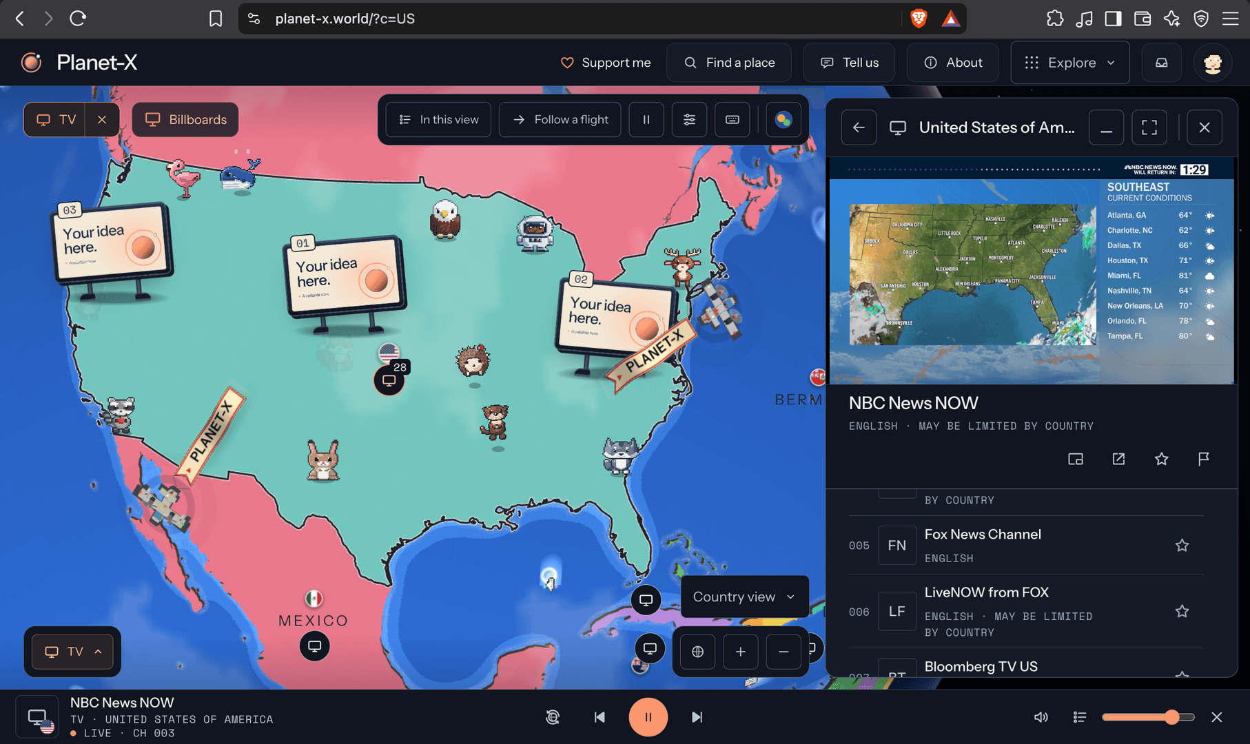Click the picture-in-picture icon under NBC News NOW

(x=1075, y=459)
